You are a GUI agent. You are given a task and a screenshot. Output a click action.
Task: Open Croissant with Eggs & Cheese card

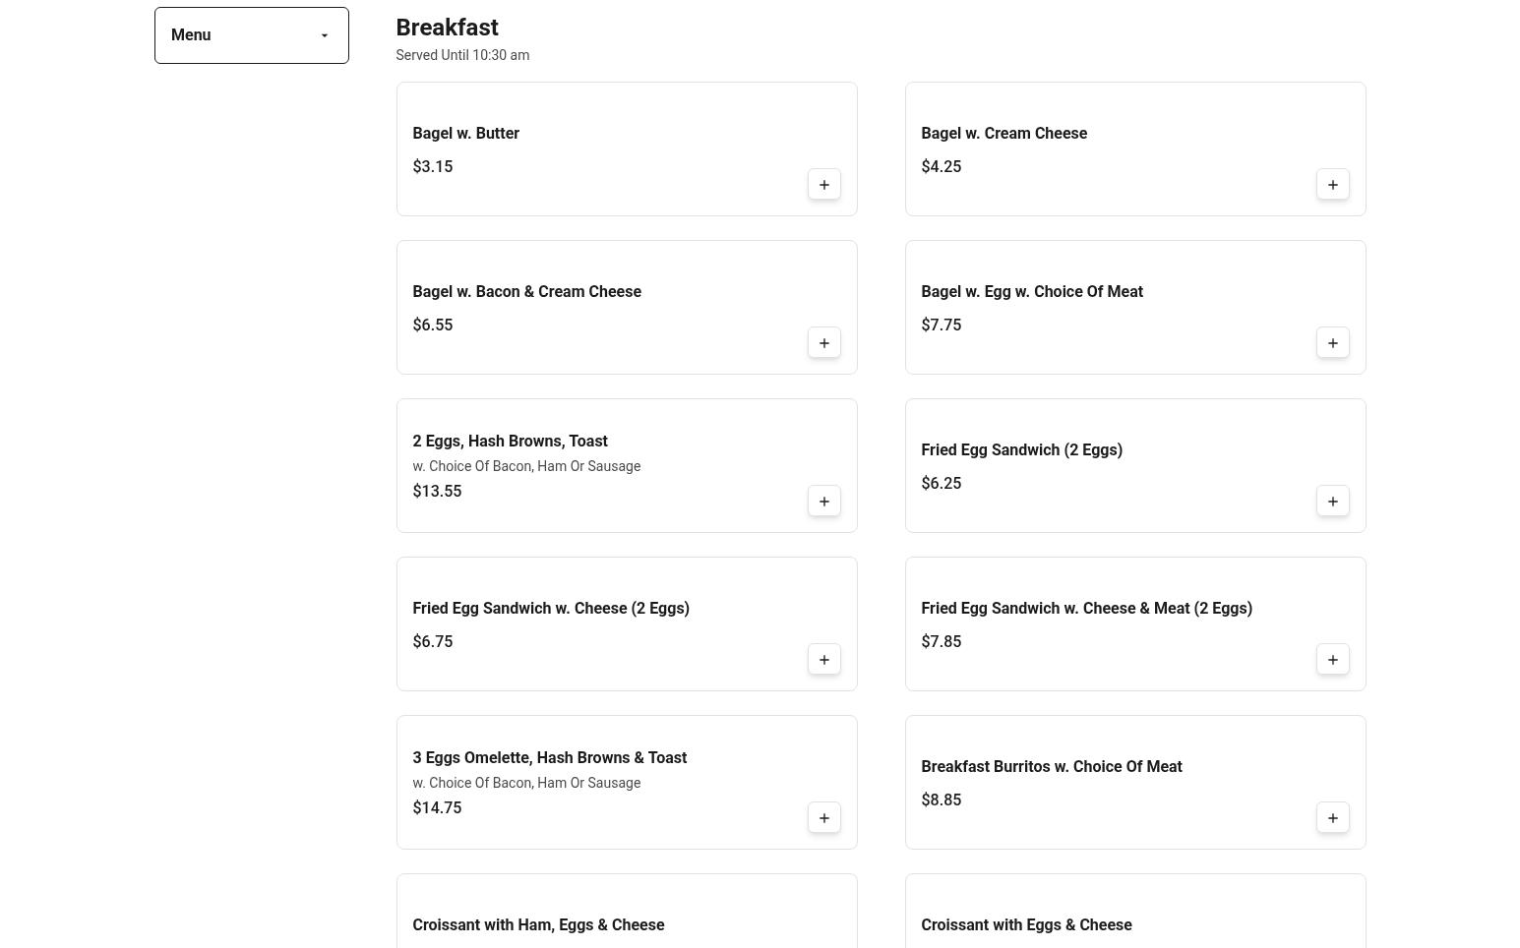(x=1026, y=925)
